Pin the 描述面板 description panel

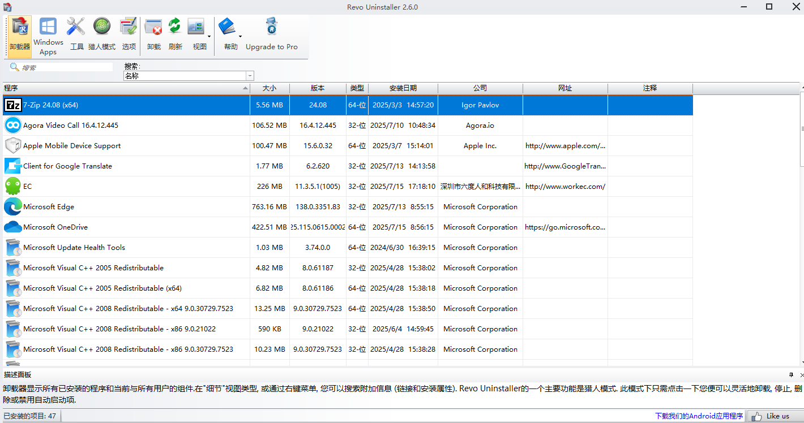point(792,375)
